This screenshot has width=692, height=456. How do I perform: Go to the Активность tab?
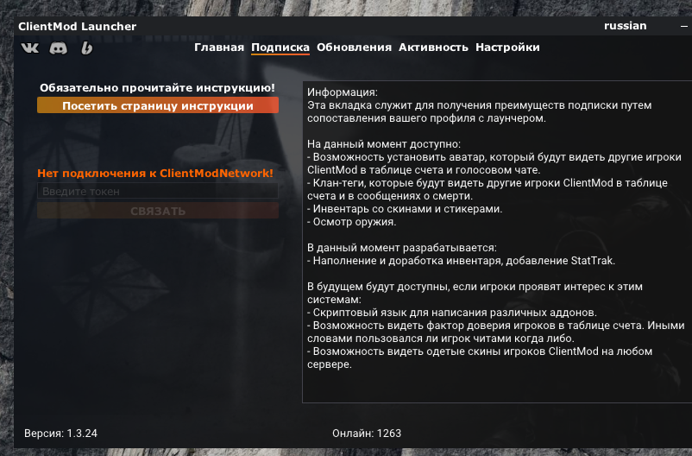pos(433,47)
